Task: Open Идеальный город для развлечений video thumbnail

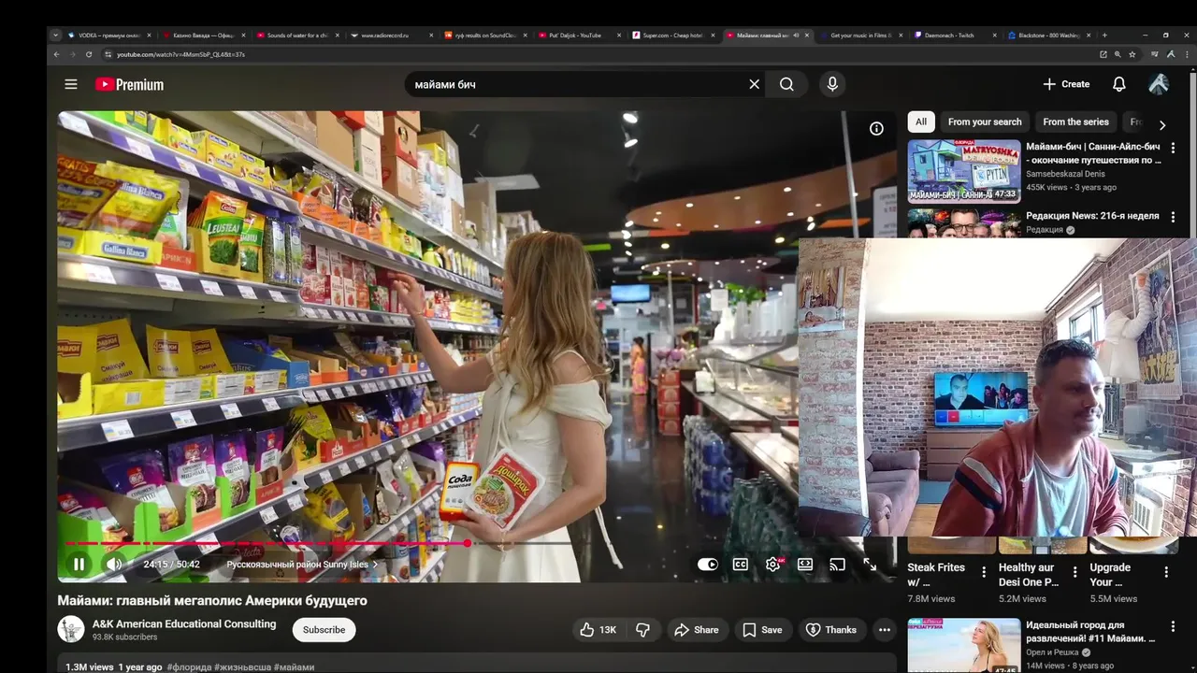Action: 964,646
